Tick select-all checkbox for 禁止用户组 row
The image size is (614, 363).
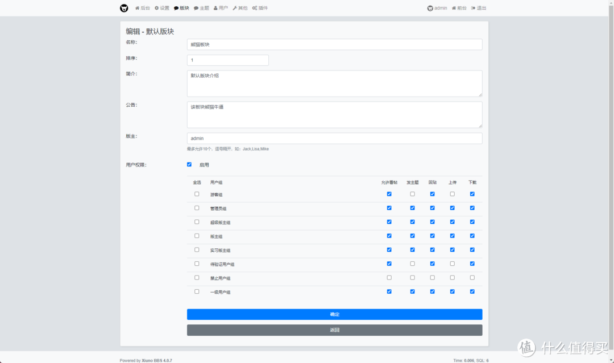197,278
